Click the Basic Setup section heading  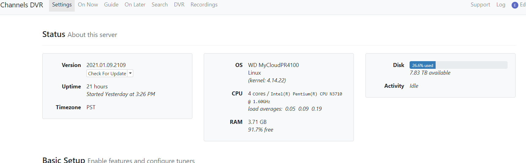(x=64, y=160)
